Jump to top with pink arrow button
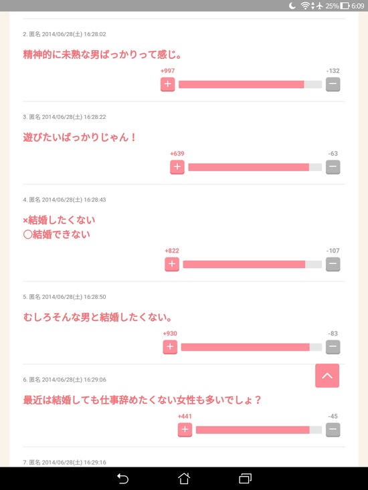This screenshot has width=368, height=490. 327,376
